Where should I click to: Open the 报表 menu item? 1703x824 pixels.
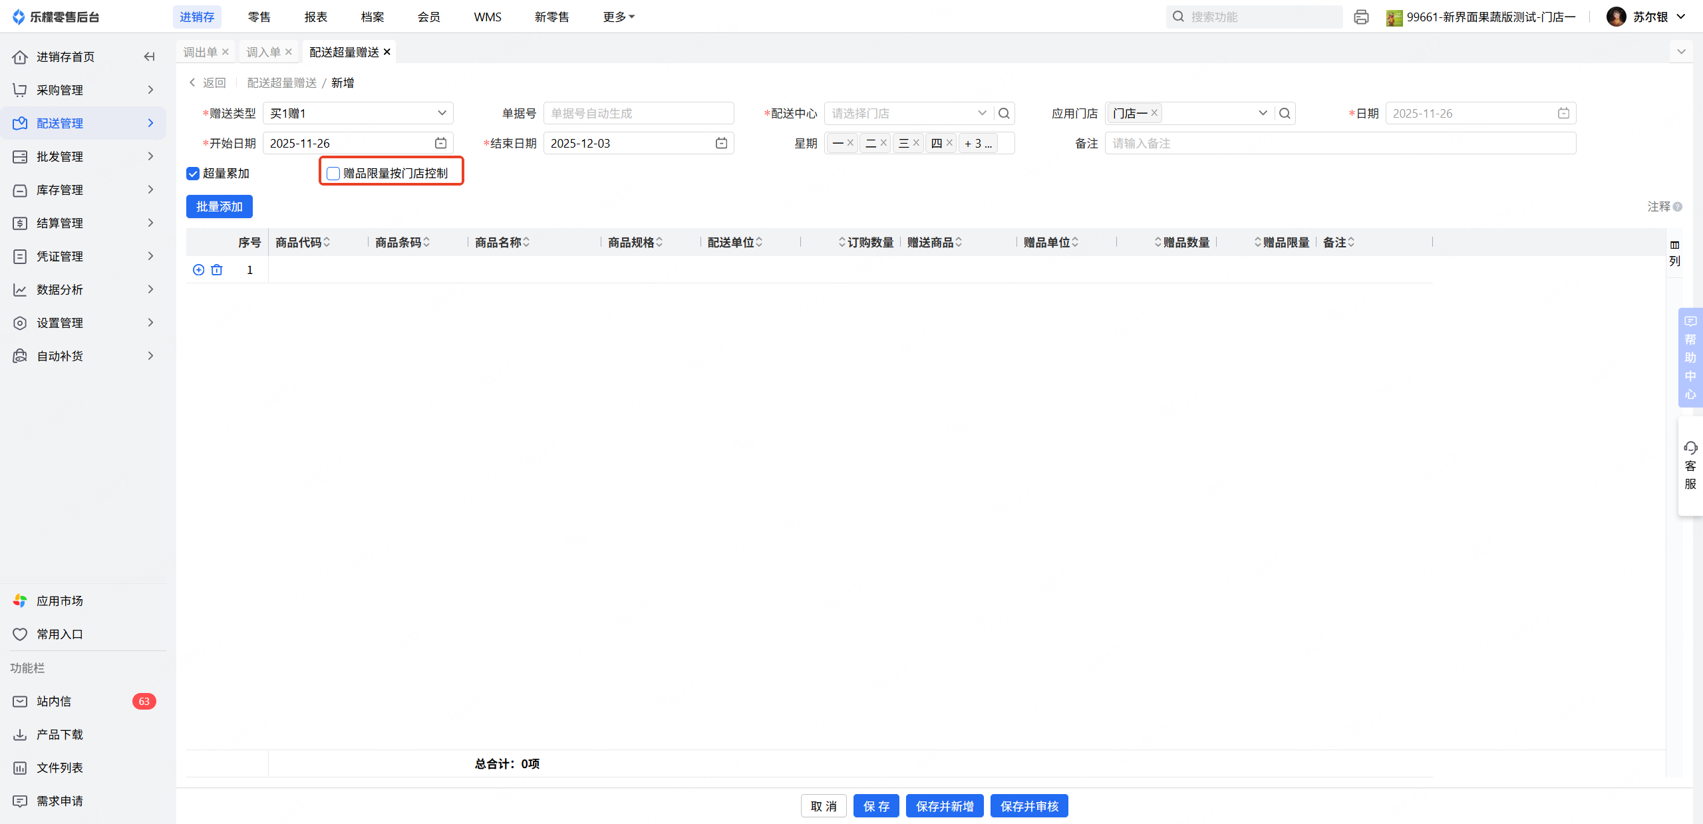tap(315, 17)
